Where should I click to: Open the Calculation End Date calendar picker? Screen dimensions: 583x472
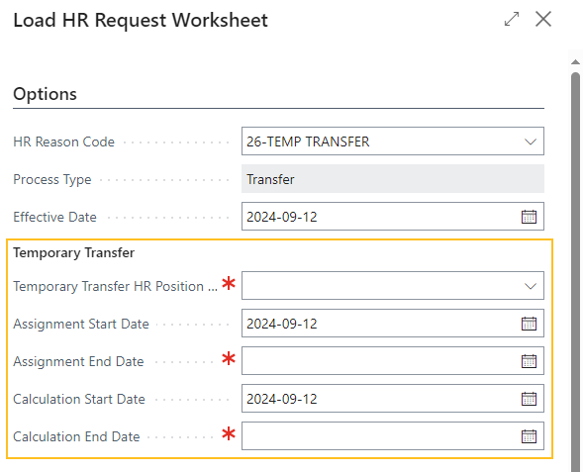[x=529, y=436]
